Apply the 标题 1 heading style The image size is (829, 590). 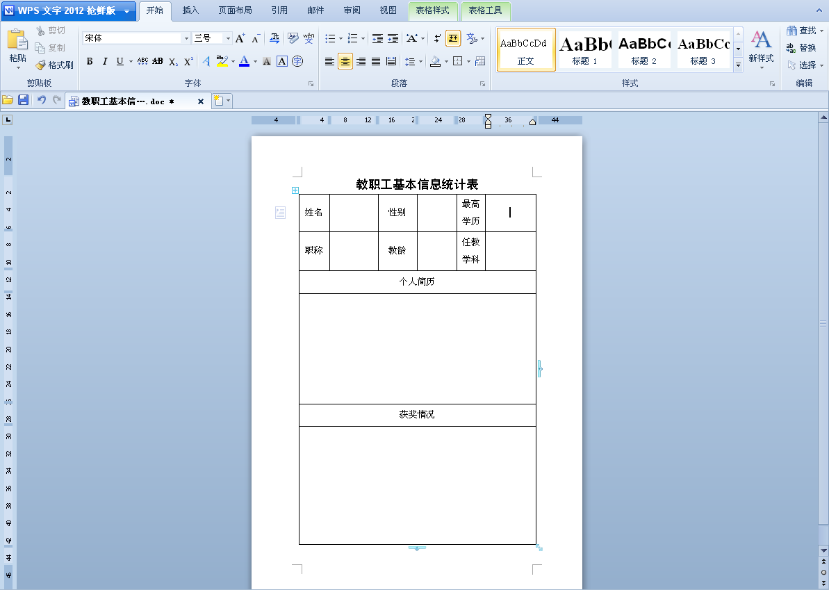585,49
